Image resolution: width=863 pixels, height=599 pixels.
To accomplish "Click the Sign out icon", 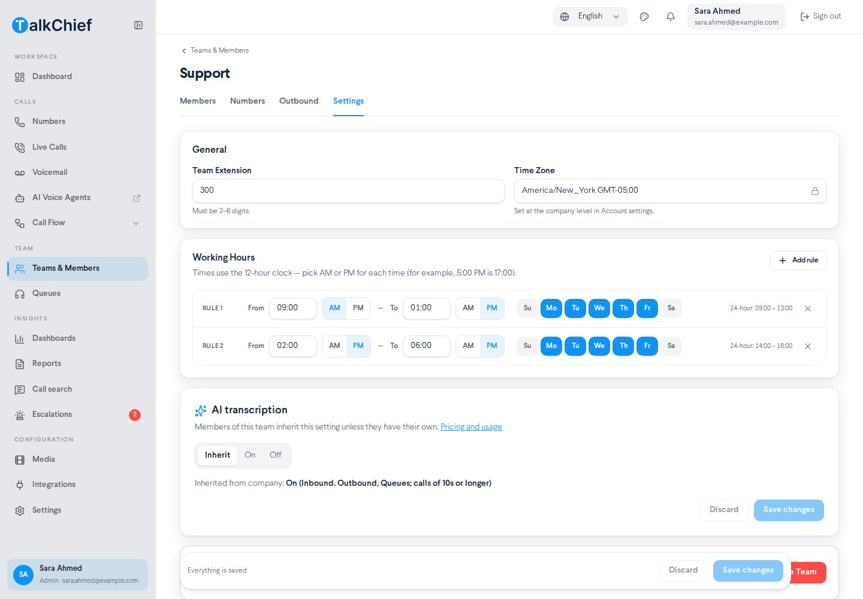I will [805, 17].
